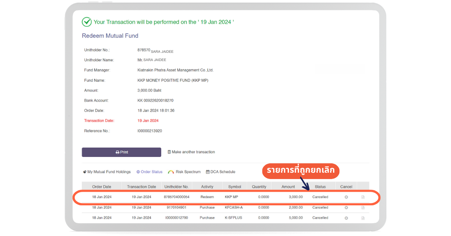
Task: View the document icon for the K-SFPLUS order
Action: coord(363,218)
